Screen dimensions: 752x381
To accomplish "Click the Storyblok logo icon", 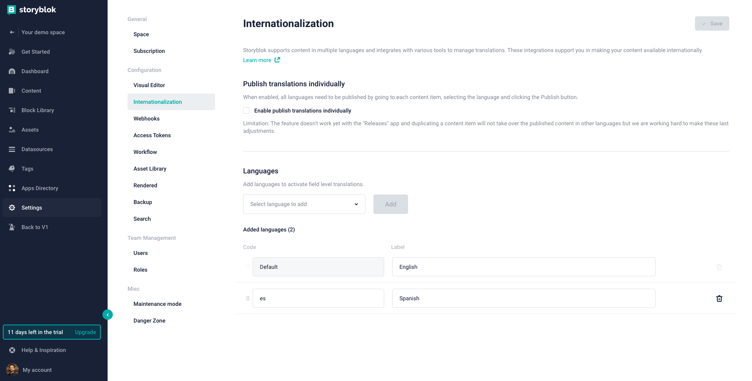I will (x=12, y=10).
